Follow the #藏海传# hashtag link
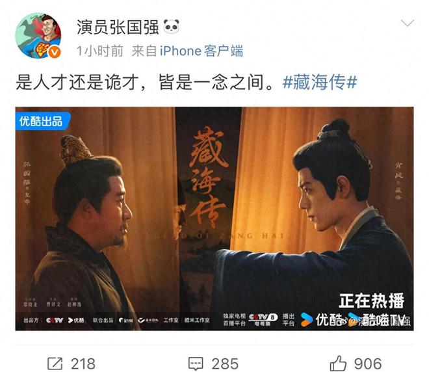429x372 pixels. pos(320,82)
